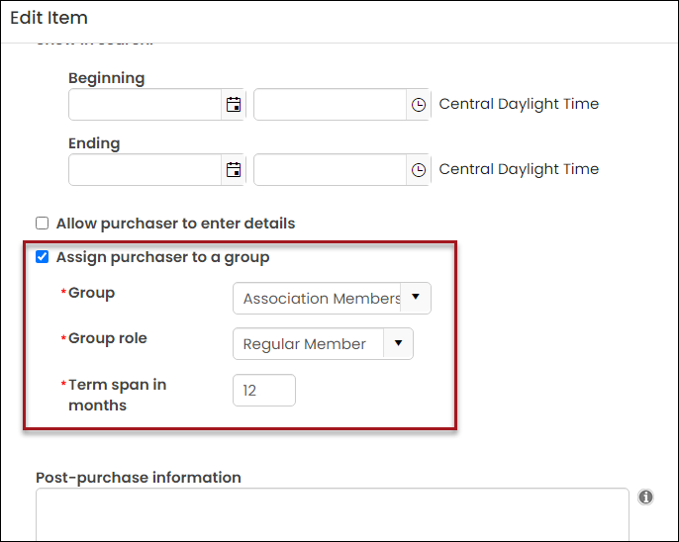Click the Term span in months field
Screen dimensions: 679x542
pyautogui.click(x=264, y=390)
